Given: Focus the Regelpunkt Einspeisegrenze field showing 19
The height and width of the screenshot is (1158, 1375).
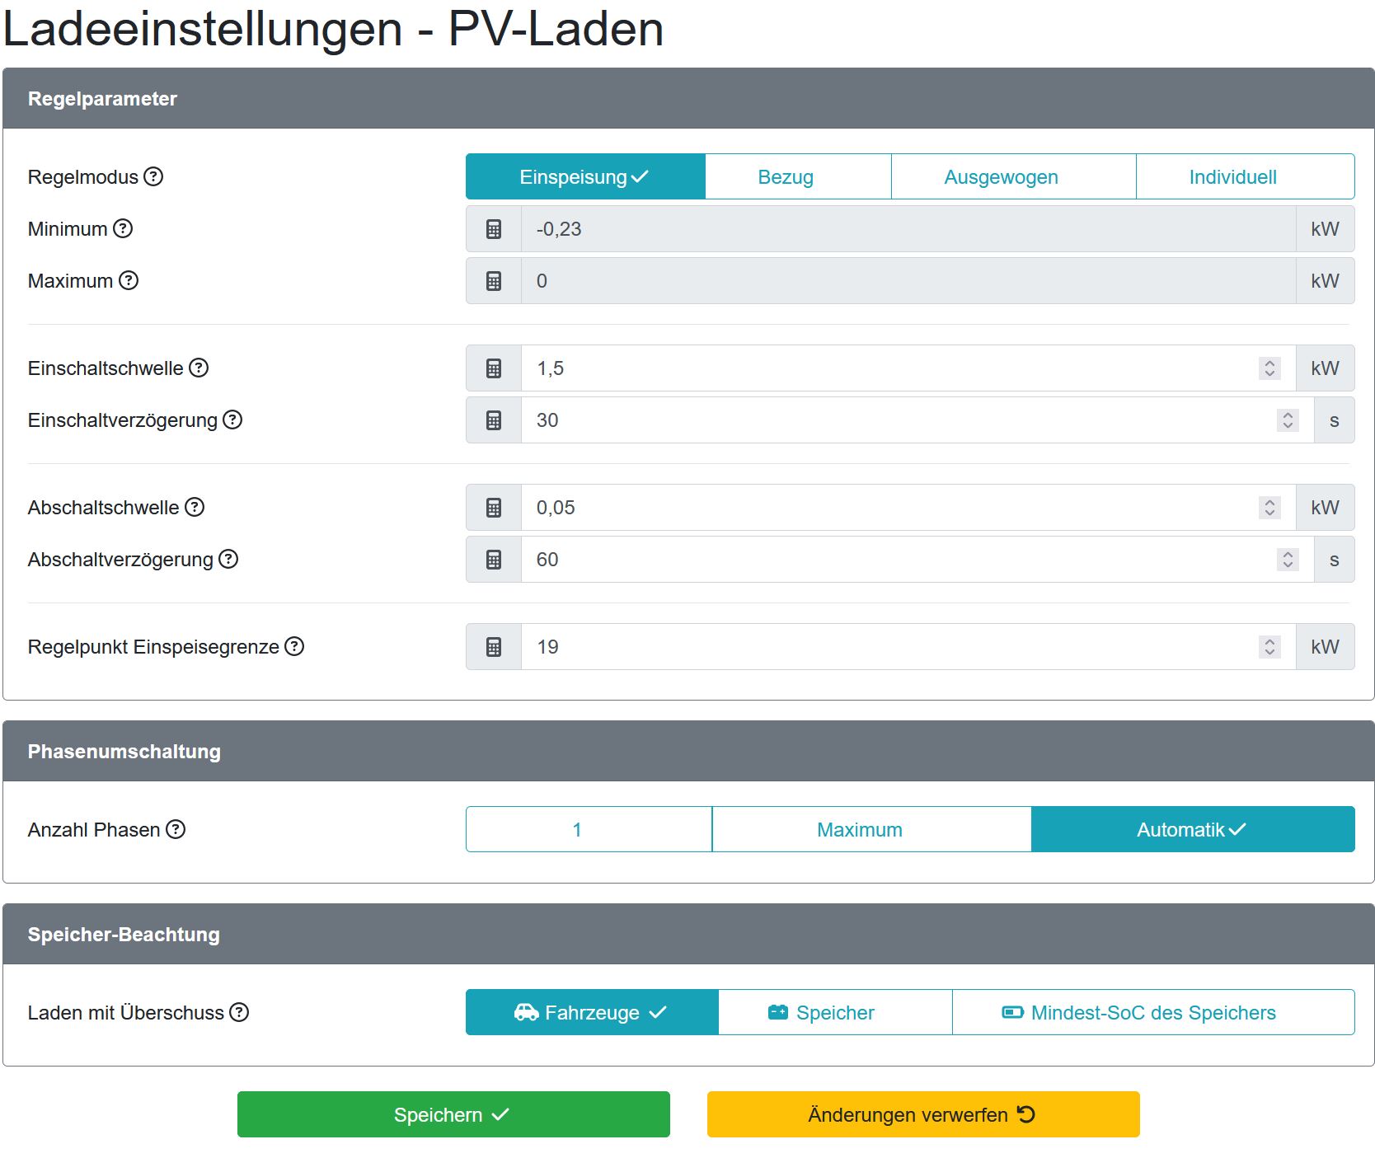Looking at the screenshot, I should [x=908, y=647].
